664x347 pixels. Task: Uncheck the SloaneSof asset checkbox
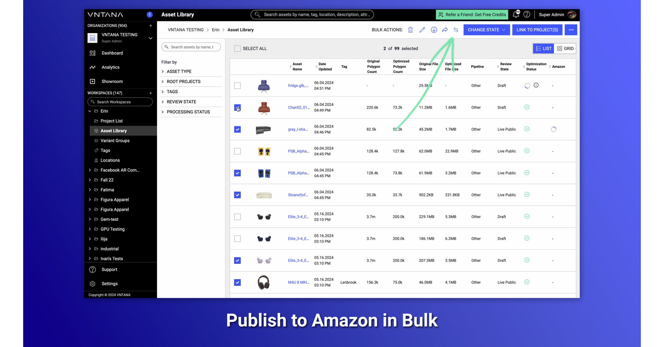[x=237, y=195]
